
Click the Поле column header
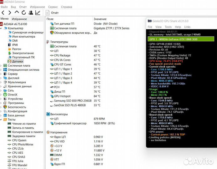coord(50,19)
